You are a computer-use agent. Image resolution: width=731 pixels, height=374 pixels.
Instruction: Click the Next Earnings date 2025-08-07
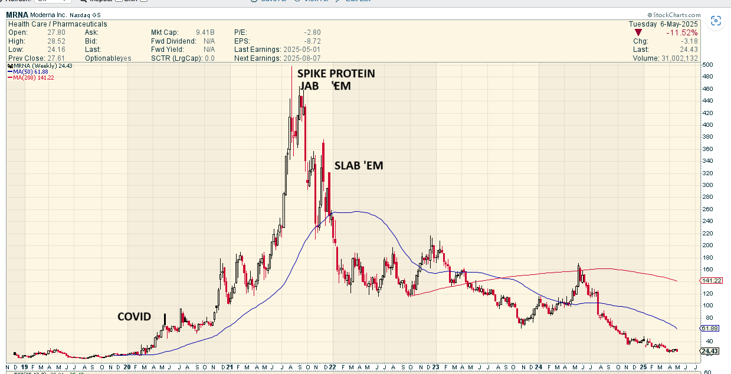coord(301,58)
